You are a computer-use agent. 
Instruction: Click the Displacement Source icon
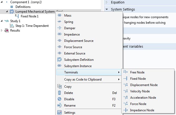(59, 41)
